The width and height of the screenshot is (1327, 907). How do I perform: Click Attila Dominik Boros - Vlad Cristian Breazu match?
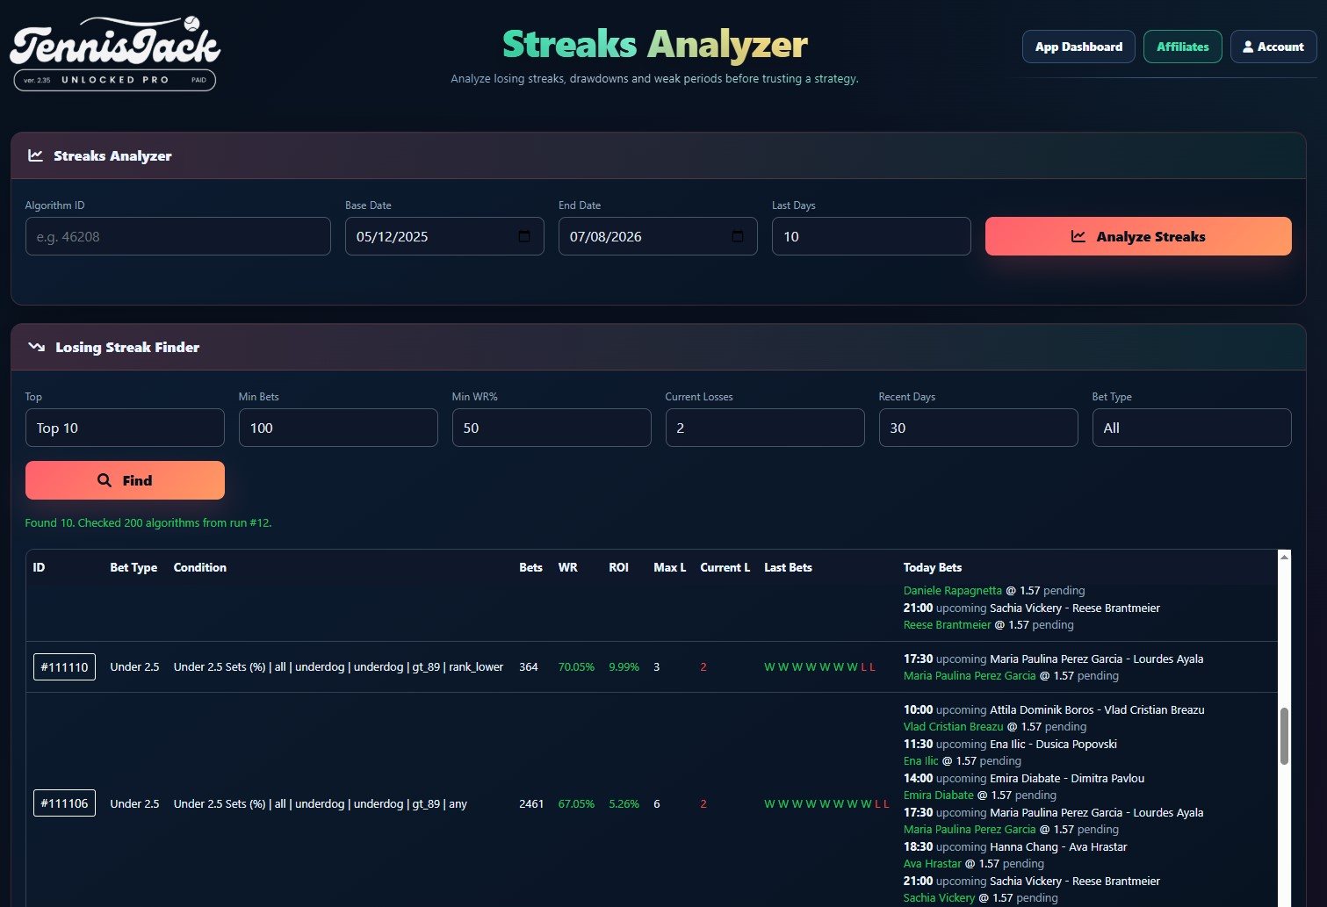point(1097,710)
